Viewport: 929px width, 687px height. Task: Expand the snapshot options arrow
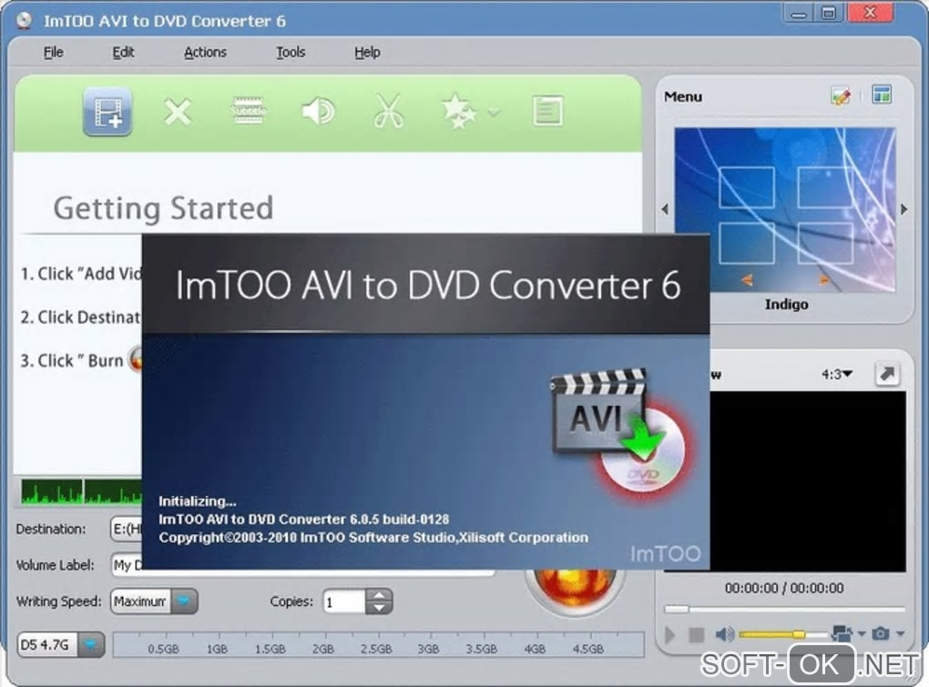(901, 634)
